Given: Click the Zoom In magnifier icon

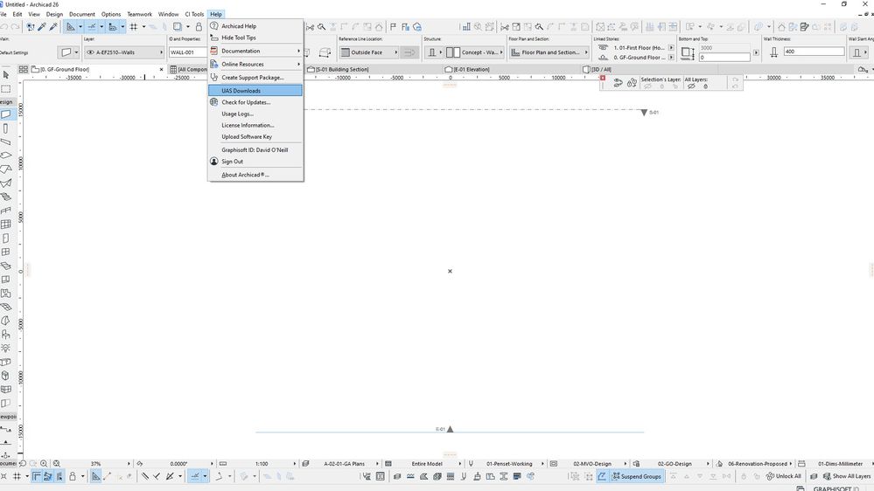Looking at the screenshot, I should pyautogui.click(x=44, y=463).
